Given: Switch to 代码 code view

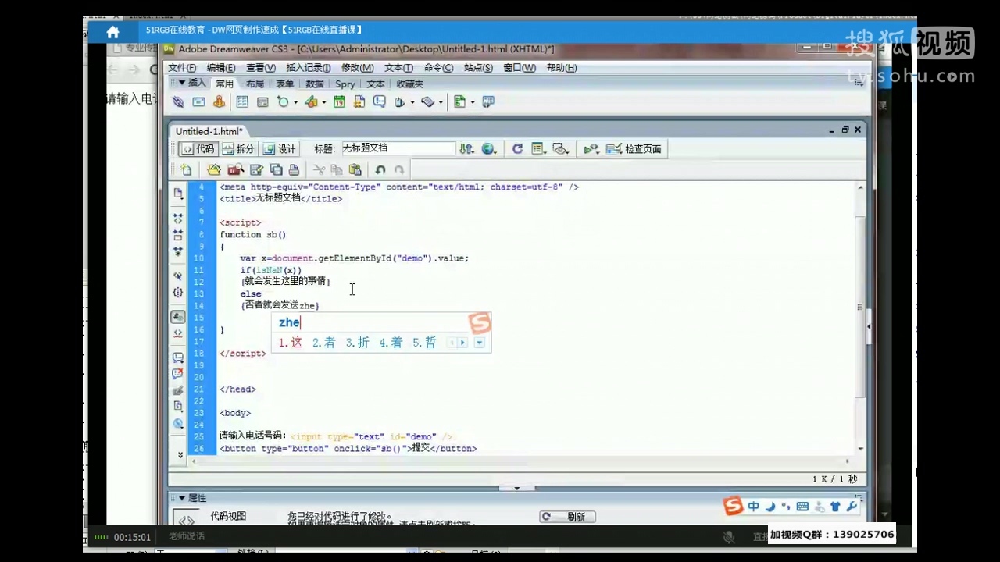Looking at the screenshot, I should tap(198, 149).
